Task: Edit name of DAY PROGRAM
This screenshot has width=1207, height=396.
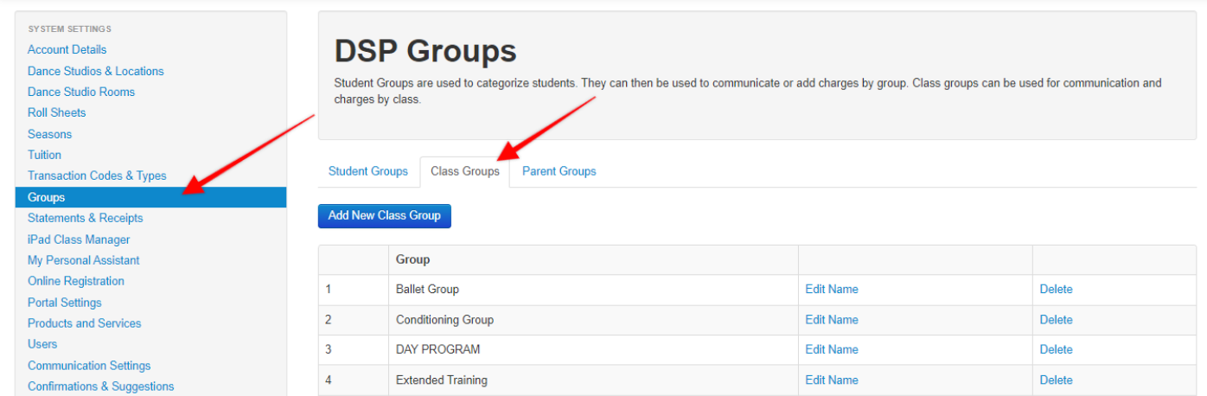Action: [x=832, y=349]
